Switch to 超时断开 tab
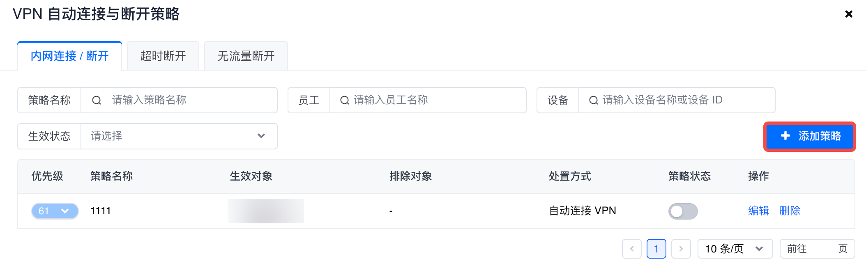 coord(163,56)
